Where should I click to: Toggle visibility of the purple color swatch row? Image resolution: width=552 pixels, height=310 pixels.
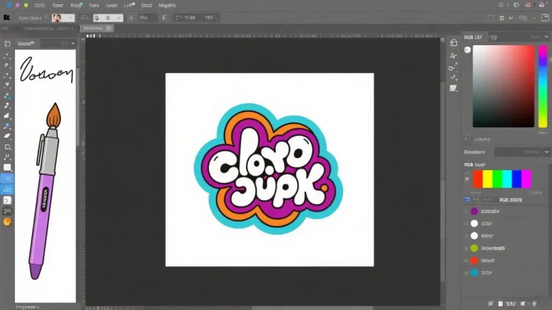pos(467,211)
